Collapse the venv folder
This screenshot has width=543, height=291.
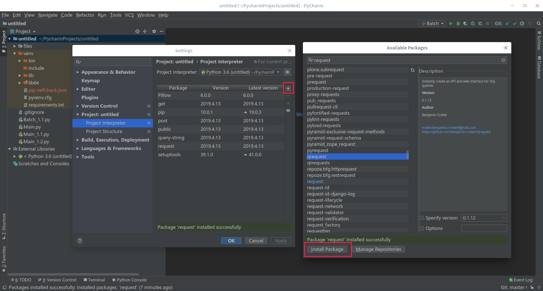click(15, 53)
